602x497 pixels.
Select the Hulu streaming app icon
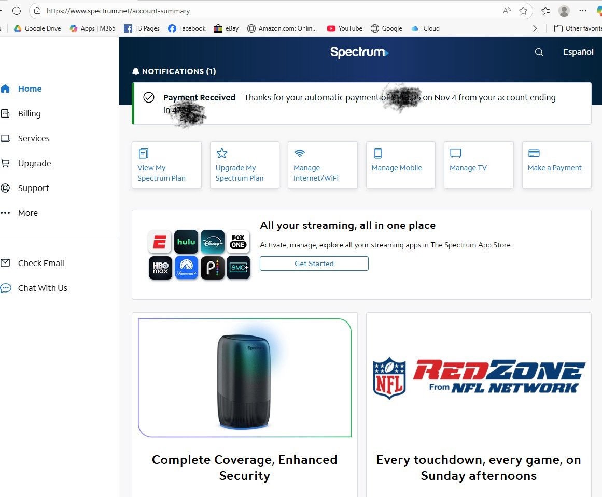point(186,242)
